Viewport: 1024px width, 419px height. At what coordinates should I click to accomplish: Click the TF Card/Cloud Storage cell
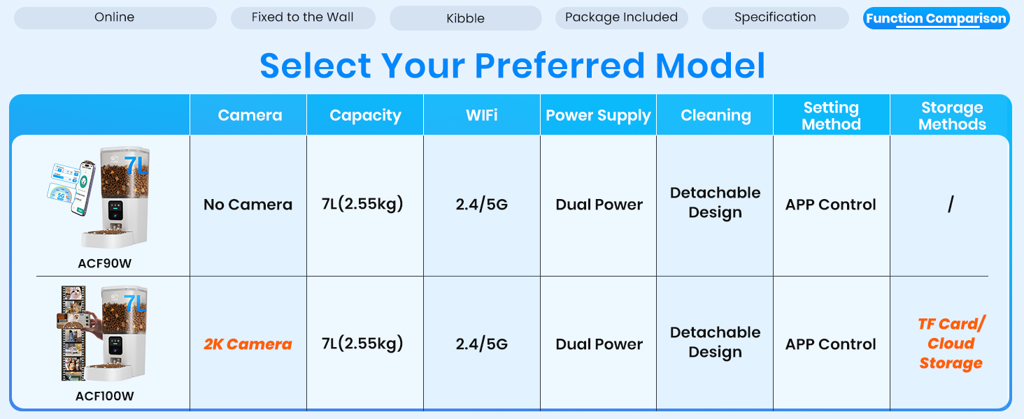pos(951,344)
